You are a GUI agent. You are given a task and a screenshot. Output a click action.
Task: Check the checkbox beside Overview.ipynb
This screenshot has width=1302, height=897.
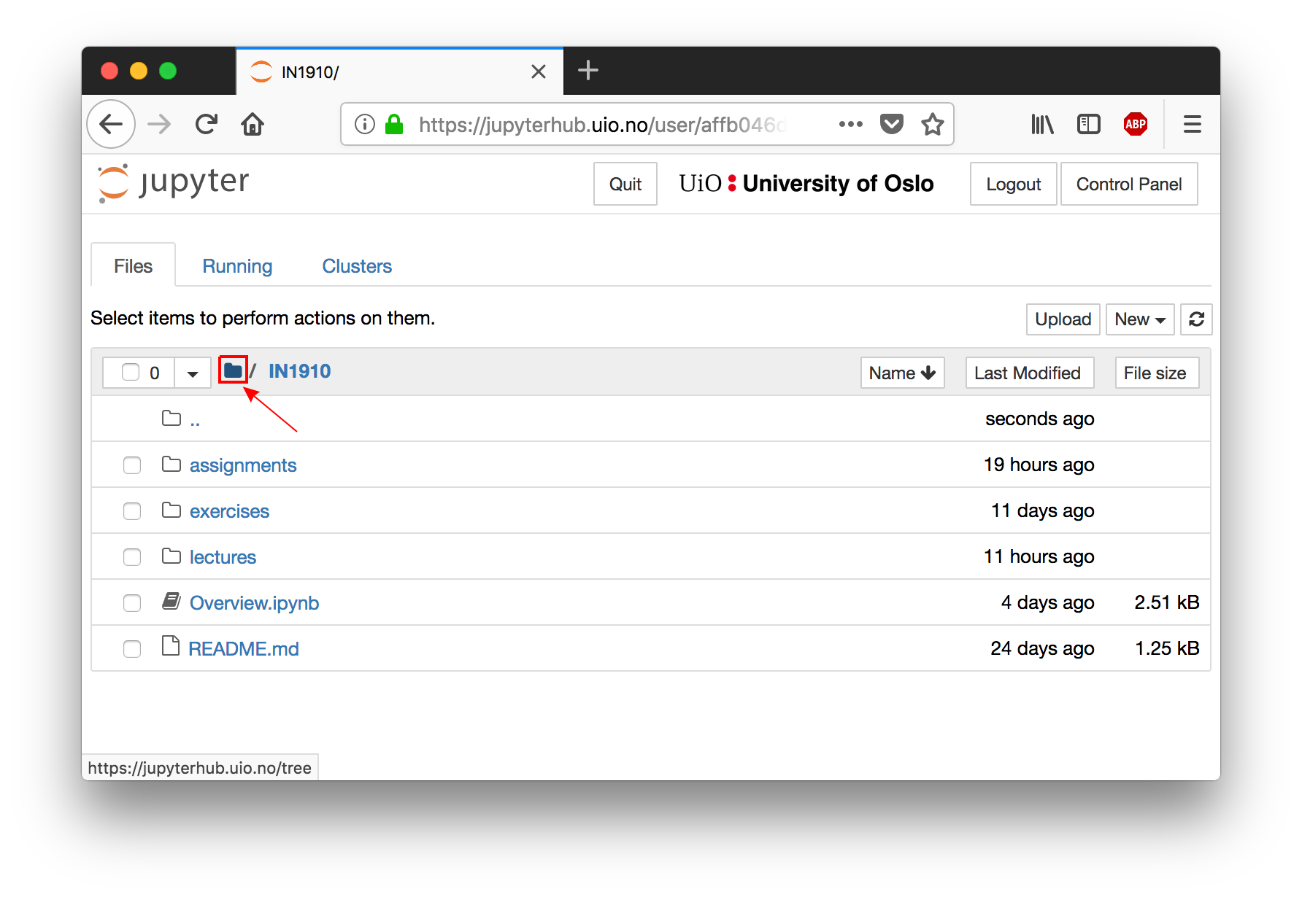132,603
